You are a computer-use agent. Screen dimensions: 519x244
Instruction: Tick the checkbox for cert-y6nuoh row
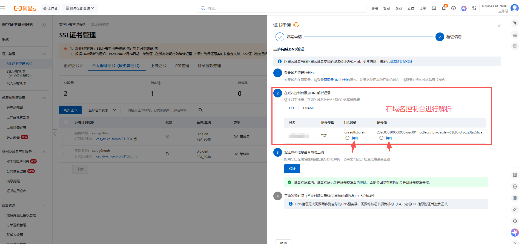[66, 154]
